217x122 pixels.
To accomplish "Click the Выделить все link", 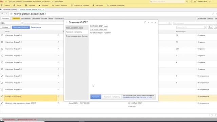I will pyautogui.click(x=36, y=27).
